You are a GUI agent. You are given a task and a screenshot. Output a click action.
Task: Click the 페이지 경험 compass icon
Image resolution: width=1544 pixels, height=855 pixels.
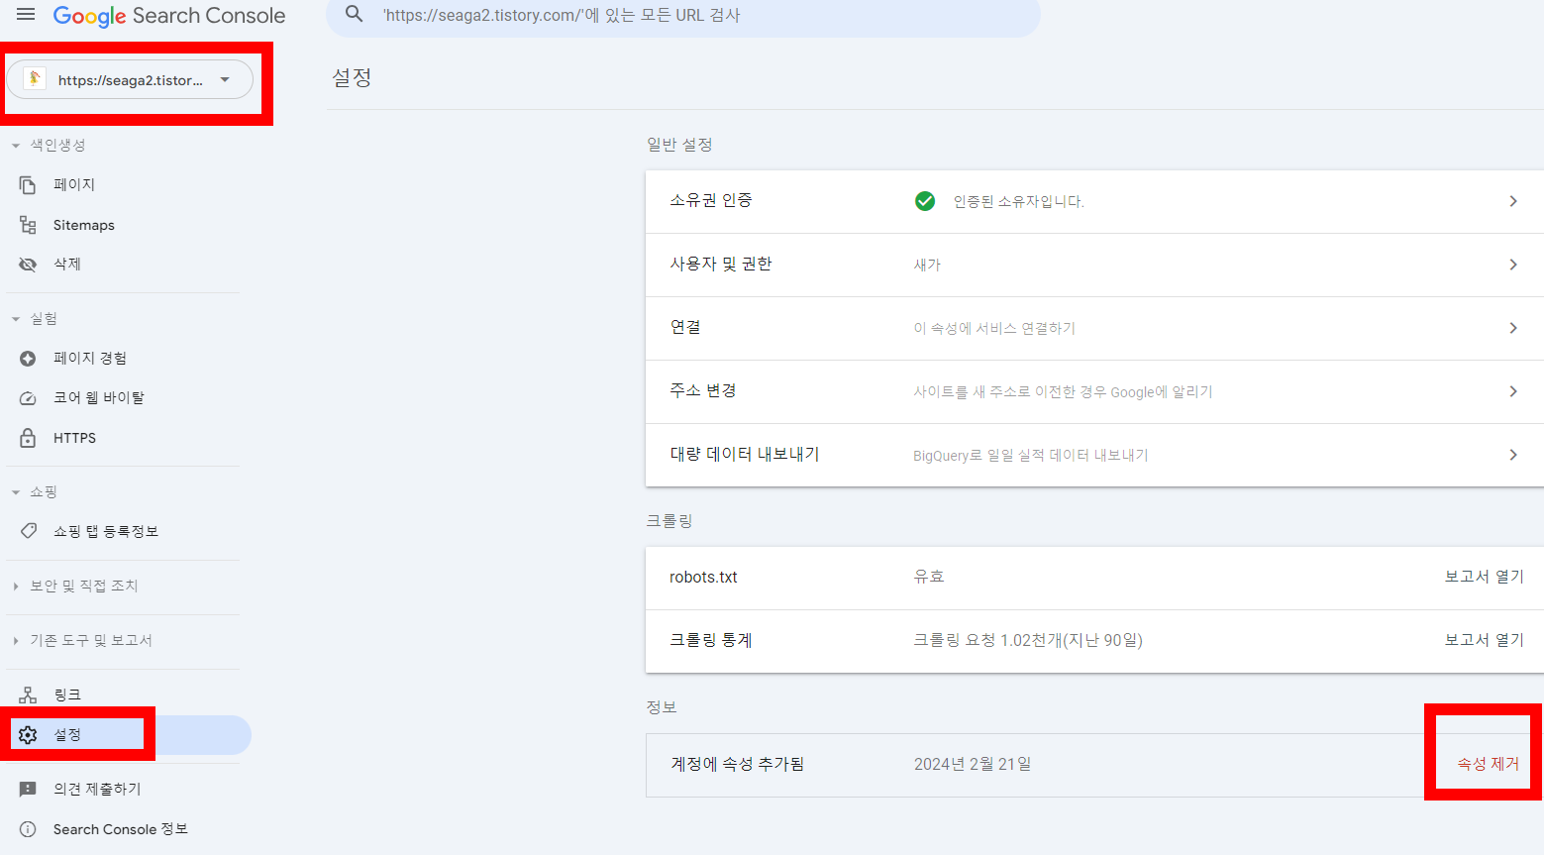pyautogui.click(x=28, y=358)
